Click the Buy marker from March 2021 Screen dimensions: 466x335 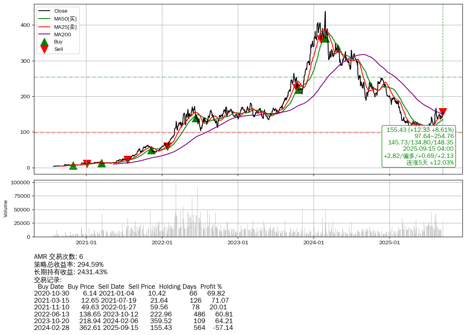(101, 163)
